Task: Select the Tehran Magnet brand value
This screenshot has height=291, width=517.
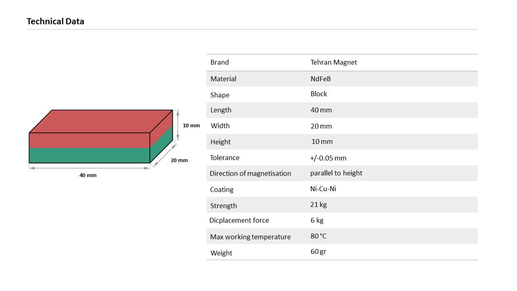Action: click(334, 62)
